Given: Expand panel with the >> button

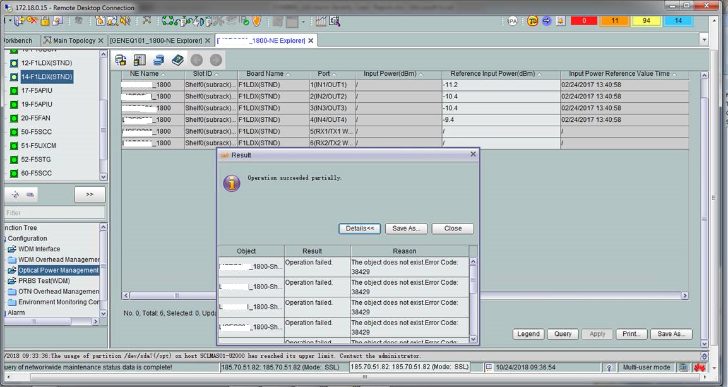Looking at the screenshot, I should [90, 194].
